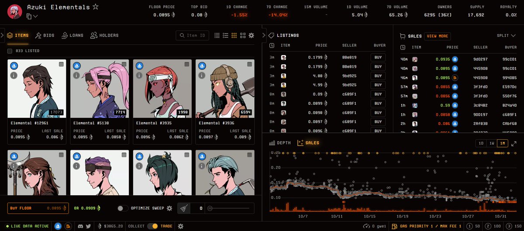
Task: Open info icon on Elemental #12961
Action: [14, 75]
